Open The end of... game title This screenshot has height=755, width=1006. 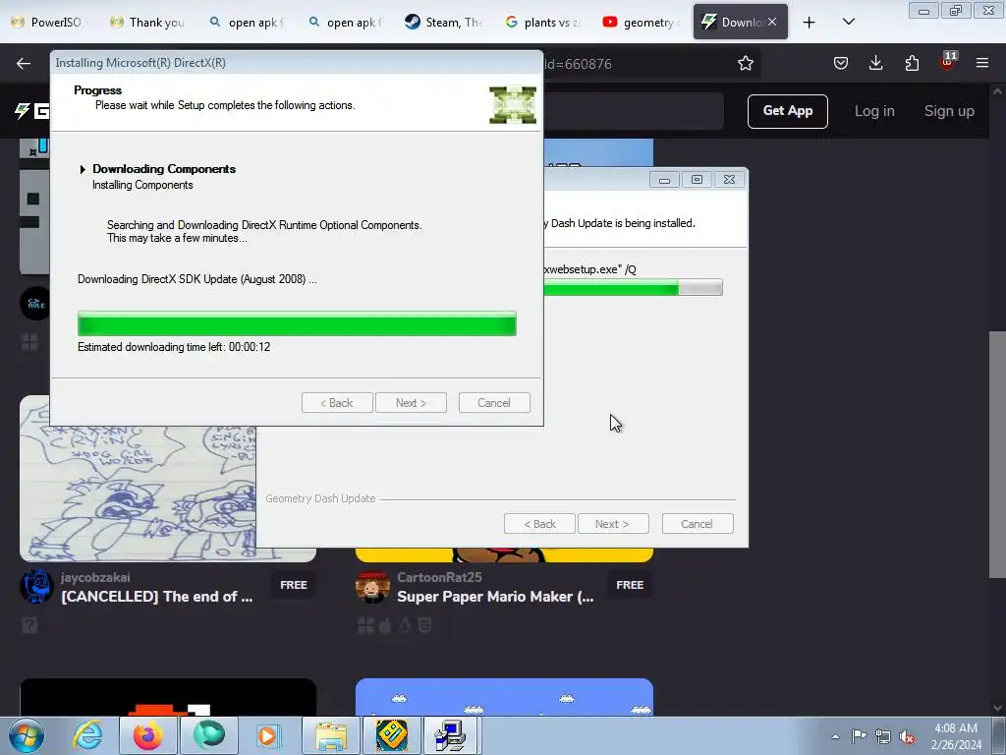[x=156, y=597]
